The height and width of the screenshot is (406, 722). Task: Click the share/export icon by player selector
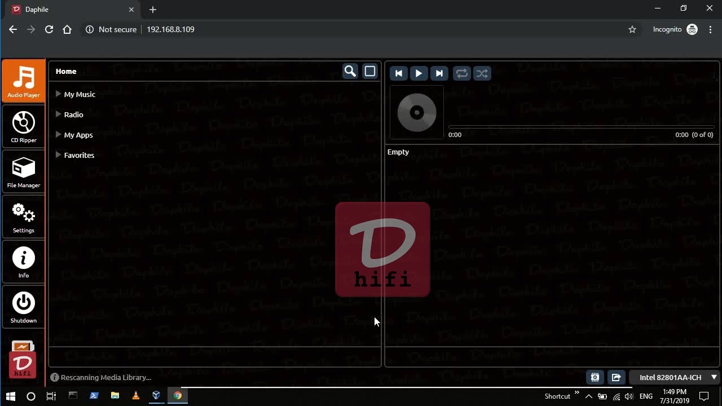coord(616,377)
